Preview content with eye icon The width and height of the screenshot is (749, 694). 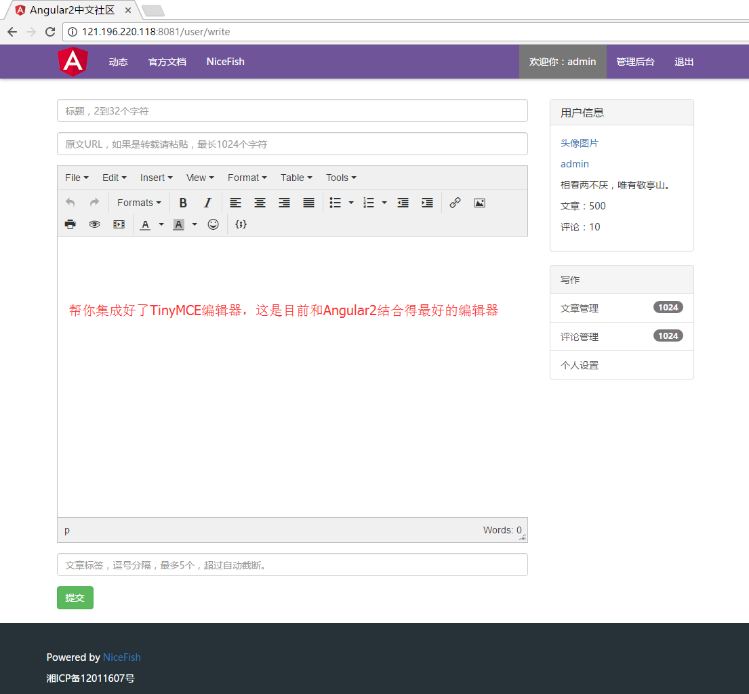(x=95, y=224)
